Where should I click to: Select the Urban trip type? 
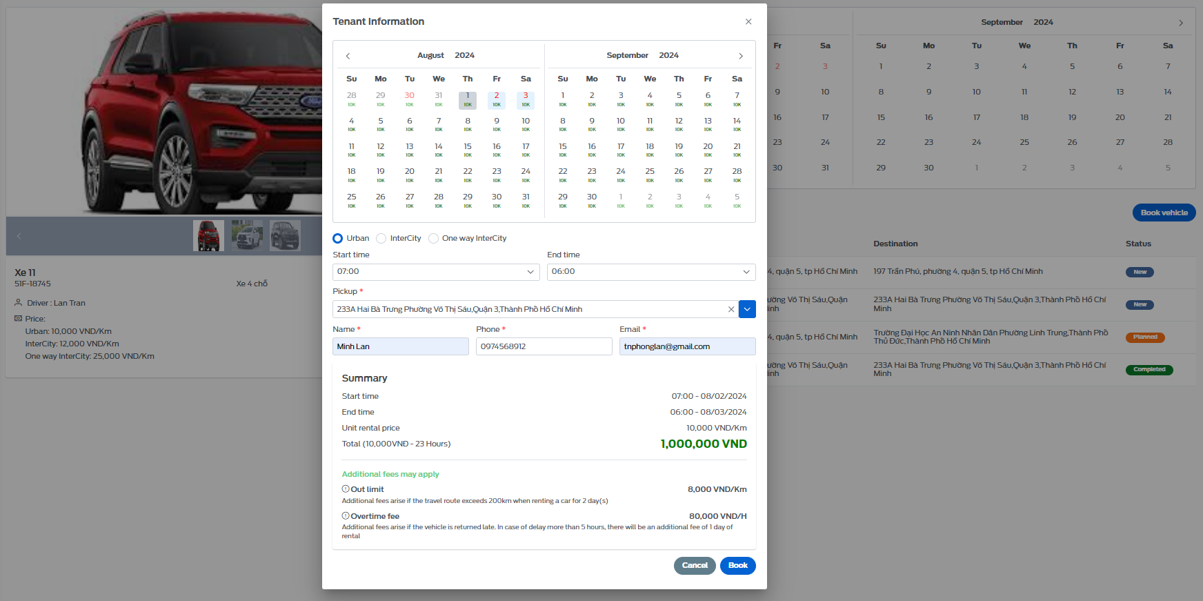[x=338, y=238]
